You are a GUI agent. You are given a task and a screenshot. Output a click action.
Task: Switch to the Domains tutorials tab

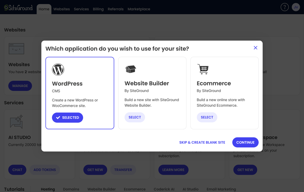[x=71, y=189]
